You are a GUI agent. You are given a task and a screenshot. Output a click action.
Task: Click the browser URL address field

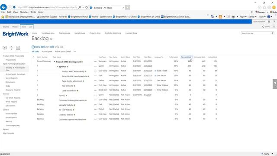pyautogui.click(x=47, y=7)
